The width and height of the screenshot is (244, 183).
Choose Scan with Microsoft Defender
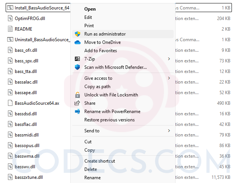coord(123,67)
